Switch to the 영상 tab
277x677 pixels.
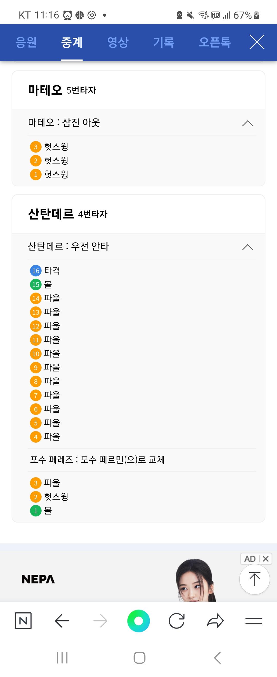118,42
